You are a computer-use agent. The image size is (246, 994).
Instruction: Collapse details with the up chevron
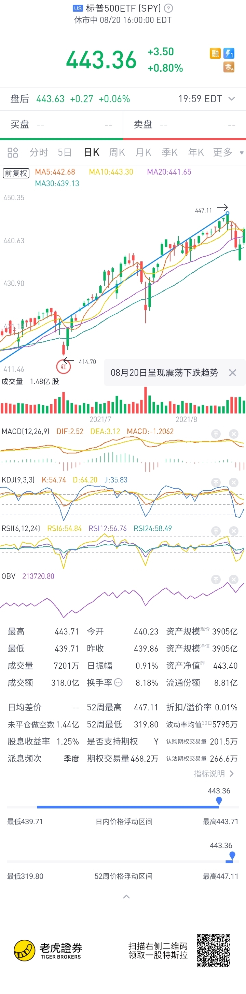coord(126,897)
